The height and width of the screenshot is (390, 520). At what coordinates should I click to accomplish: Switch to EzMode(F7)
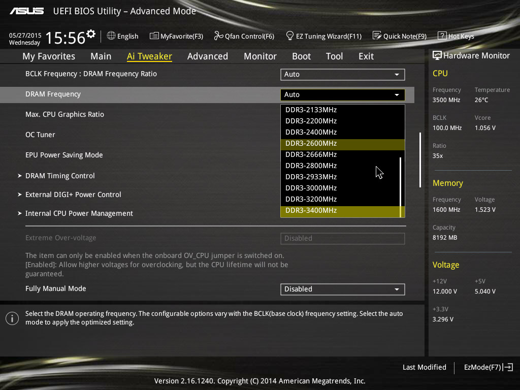489,367
